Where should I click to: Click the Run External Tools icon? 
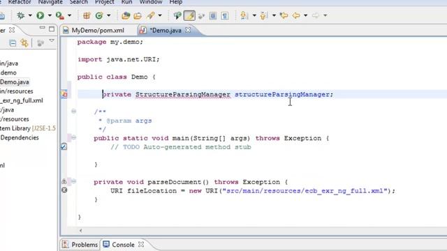click(x=60, y=15)
